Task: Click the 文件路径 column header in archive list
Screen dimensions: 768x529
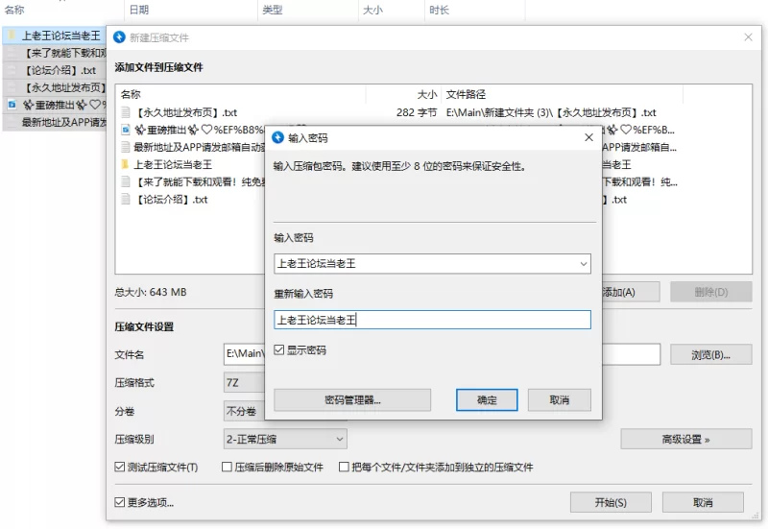Action: click(x=467, y=94)
